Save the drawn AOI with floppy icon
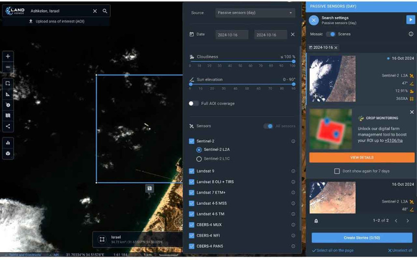 pos(150,188)
